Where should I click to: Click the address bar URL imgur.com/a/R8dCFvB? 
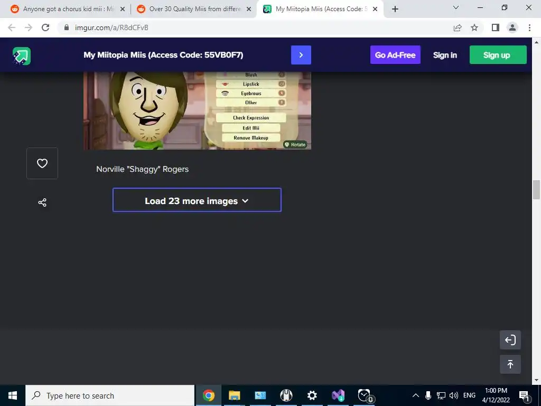(x=111, y=27)
